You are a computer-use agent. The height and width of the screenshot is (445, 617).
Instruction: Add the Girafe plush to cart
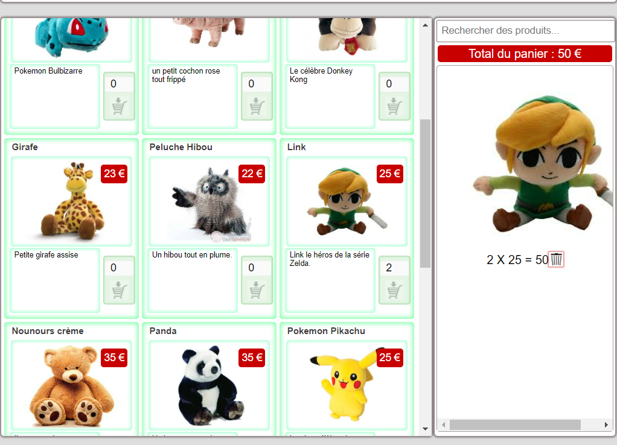coord(119,291)
